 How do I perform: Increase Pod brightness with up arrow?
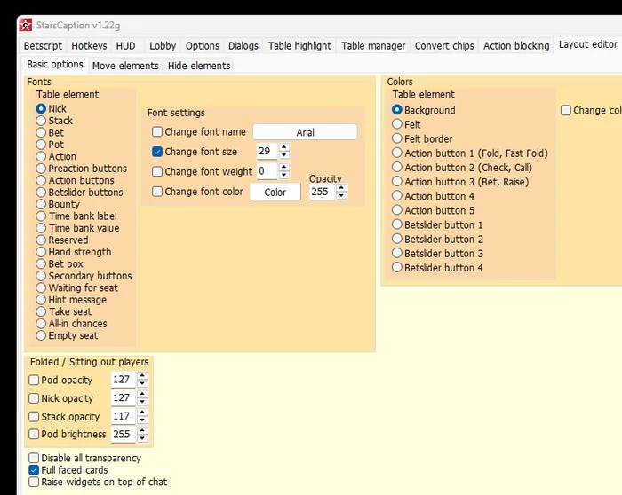142,430
